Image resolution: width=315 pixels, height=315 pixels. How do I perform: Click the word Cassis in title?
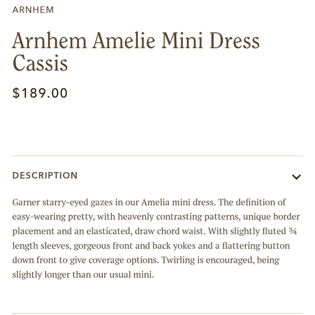point(40,62)
